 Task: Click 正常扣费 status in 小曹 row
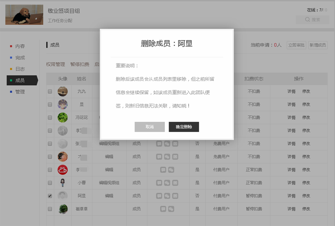point(254,183)
